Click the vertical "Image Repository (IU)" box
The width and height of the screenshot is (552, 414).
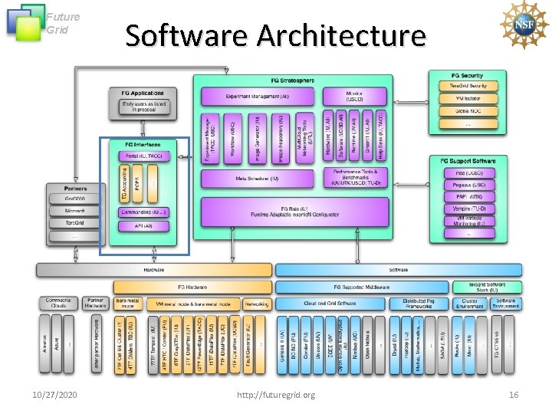click(x=281, y=138)
